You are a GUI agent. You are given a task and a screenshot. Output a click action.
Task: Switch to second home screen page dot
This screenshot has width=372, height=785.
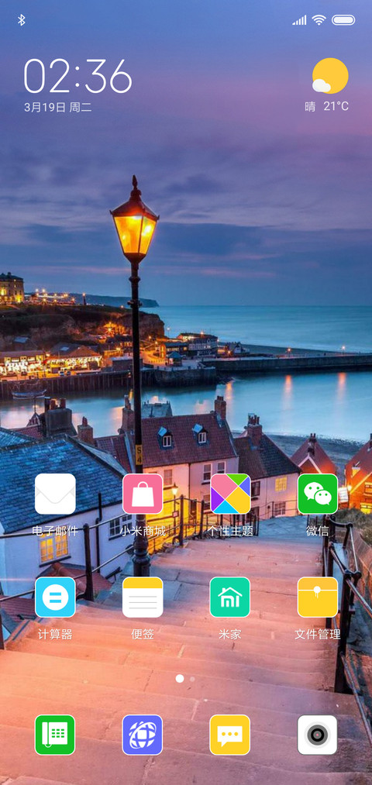[x=192, y=679]
